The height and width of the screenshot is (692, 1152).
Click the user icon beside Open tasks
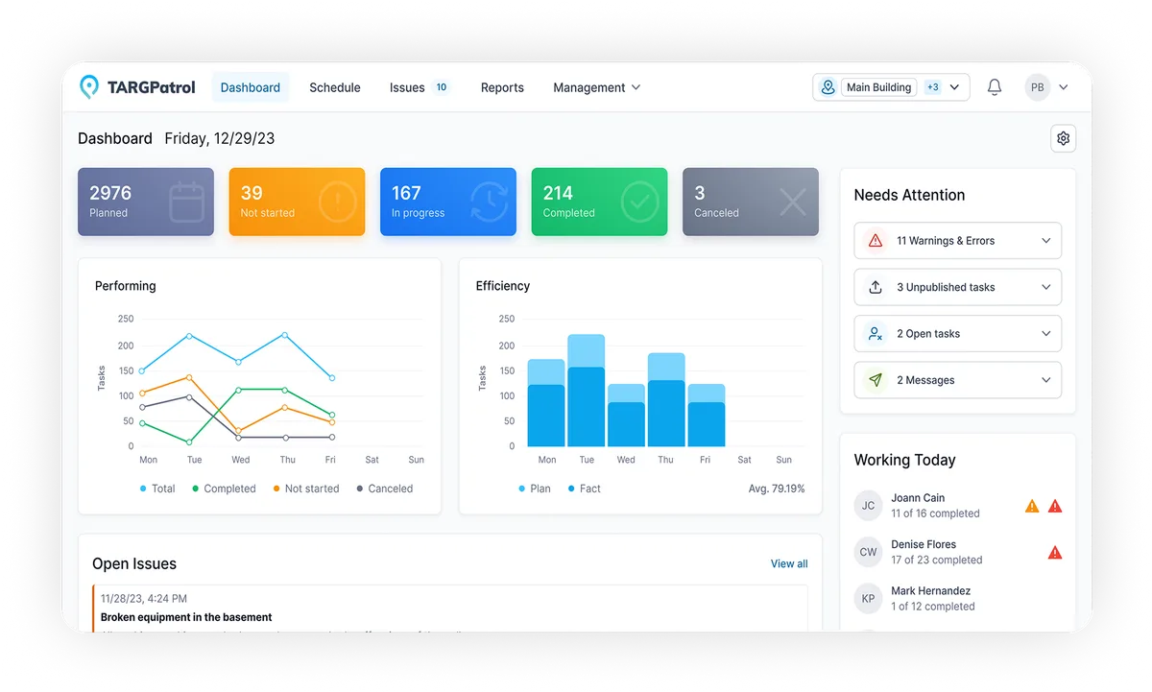coord(875,333)
